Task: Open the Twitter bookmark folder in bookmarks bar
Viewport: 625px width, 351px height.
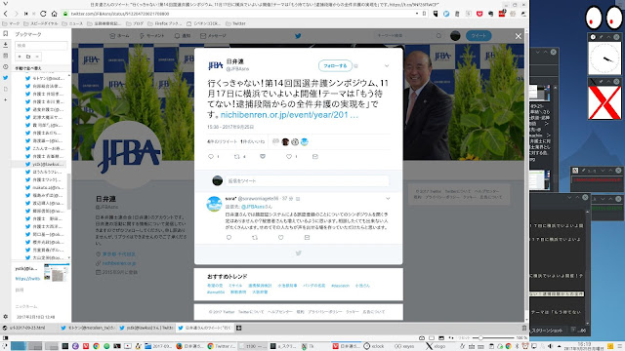Action: (x=235, y=23)
